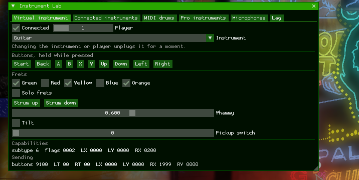
Task: Check the Blue fret
Action: [100, 83]
